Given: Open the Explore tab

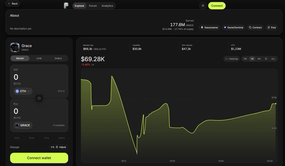Looking at the screenshot, I should click(80, 6).
